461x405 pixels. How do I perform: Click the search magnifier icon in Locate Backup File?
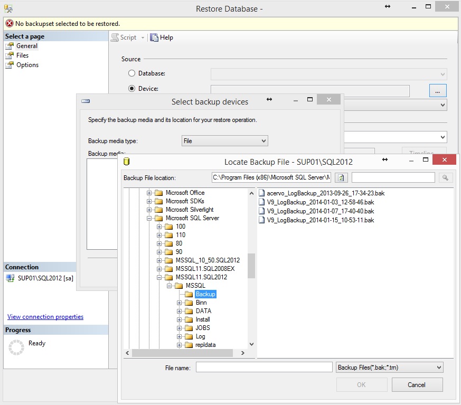point(445,177)
